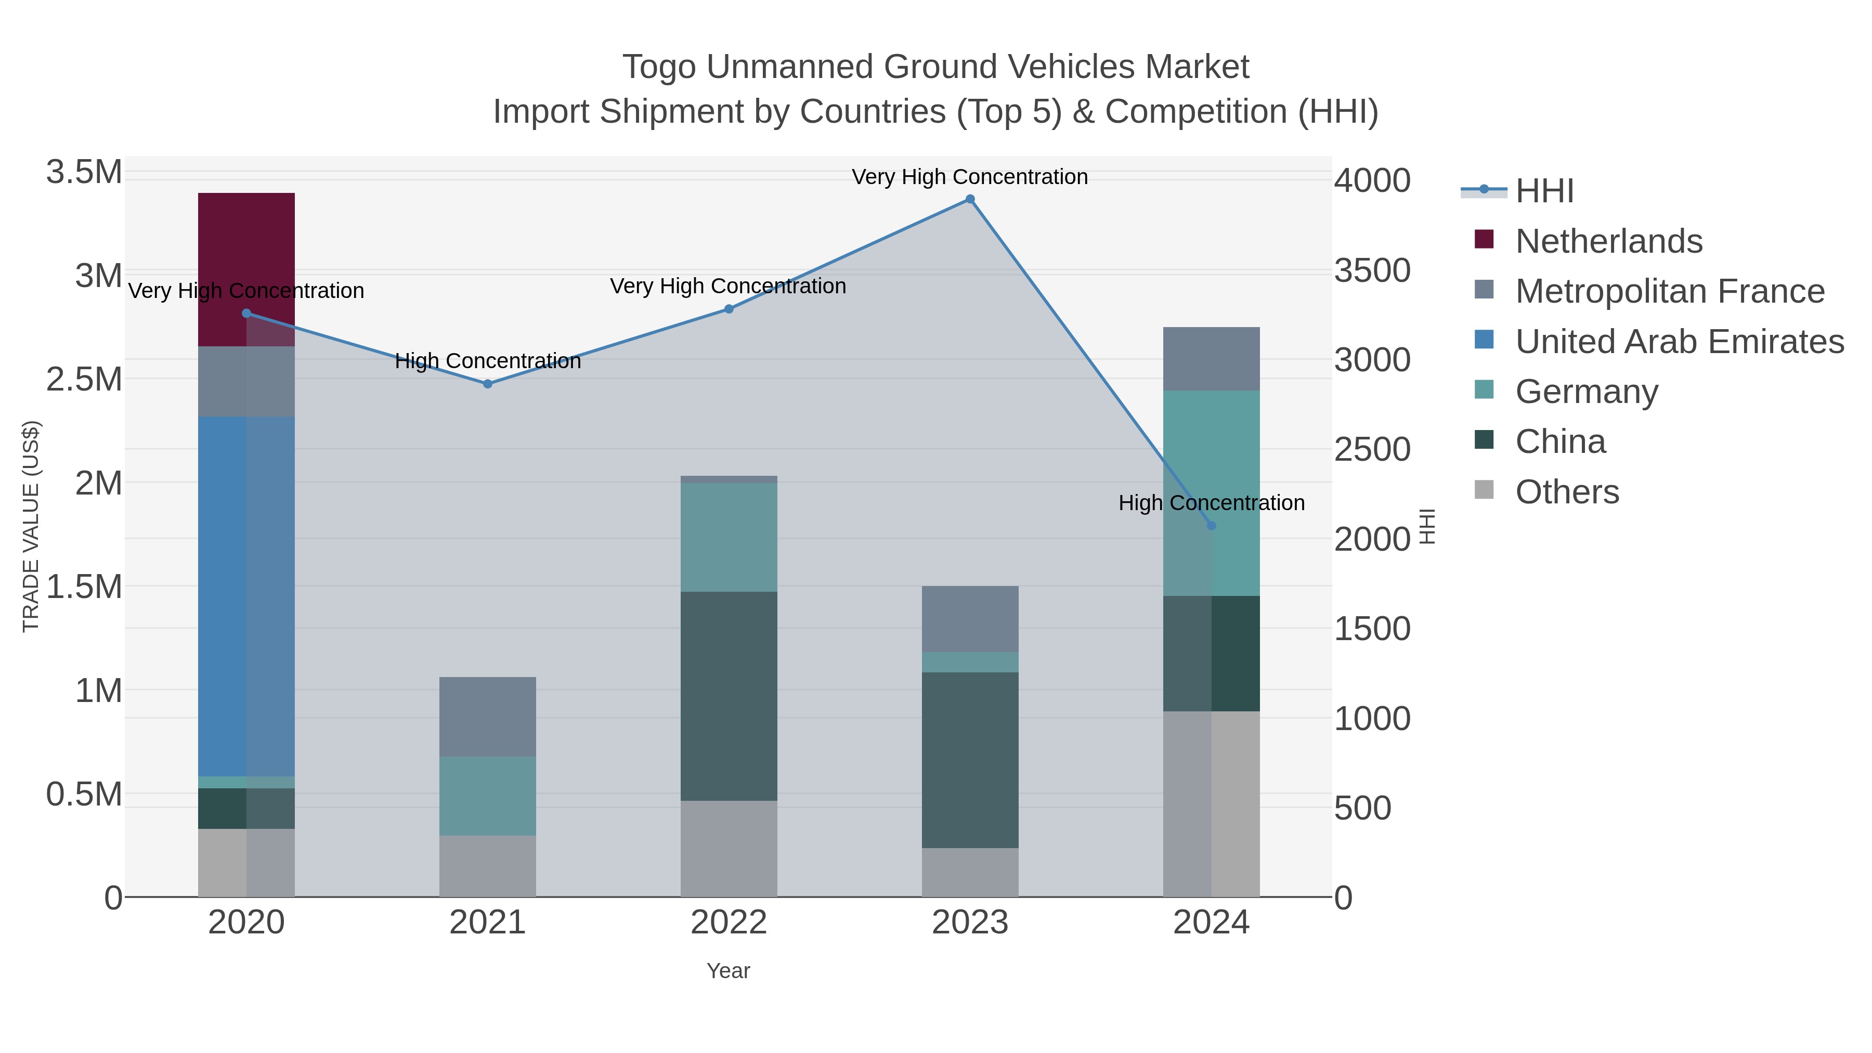Screen dimensions: 1872x1053
Task: Click the Netherlands maroon color swatch
Action: pos(1484,239)
